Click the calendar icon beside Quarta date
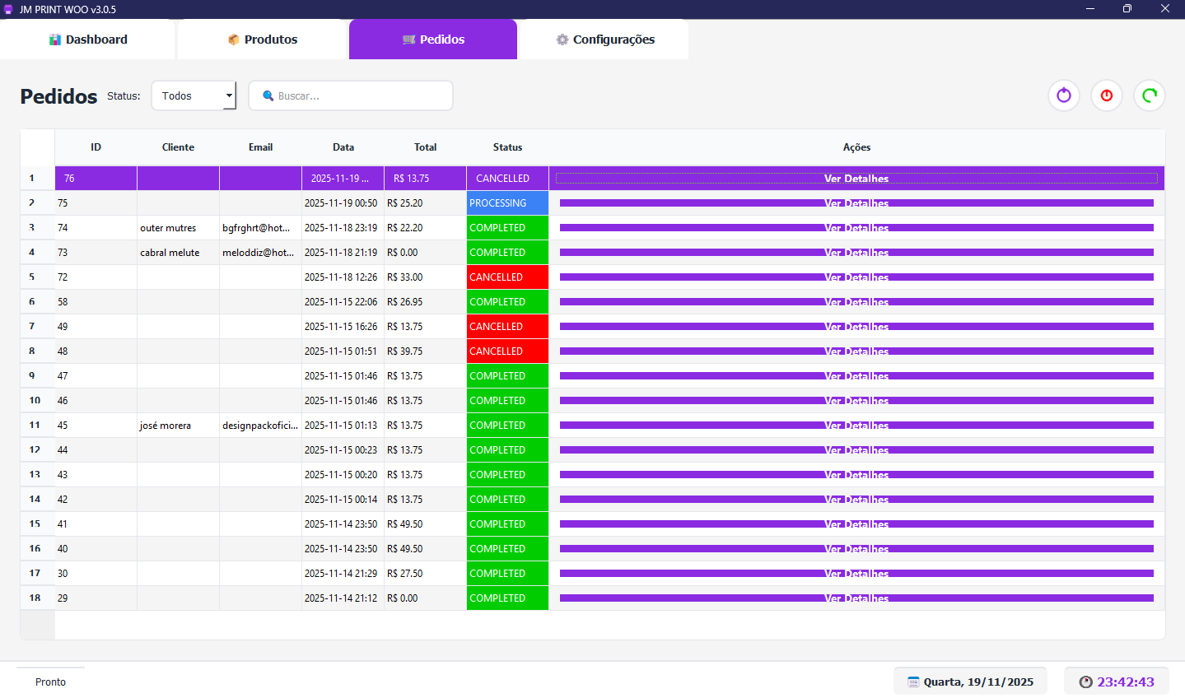Viewport: 1185px width, 698px height. pos(913,682)
